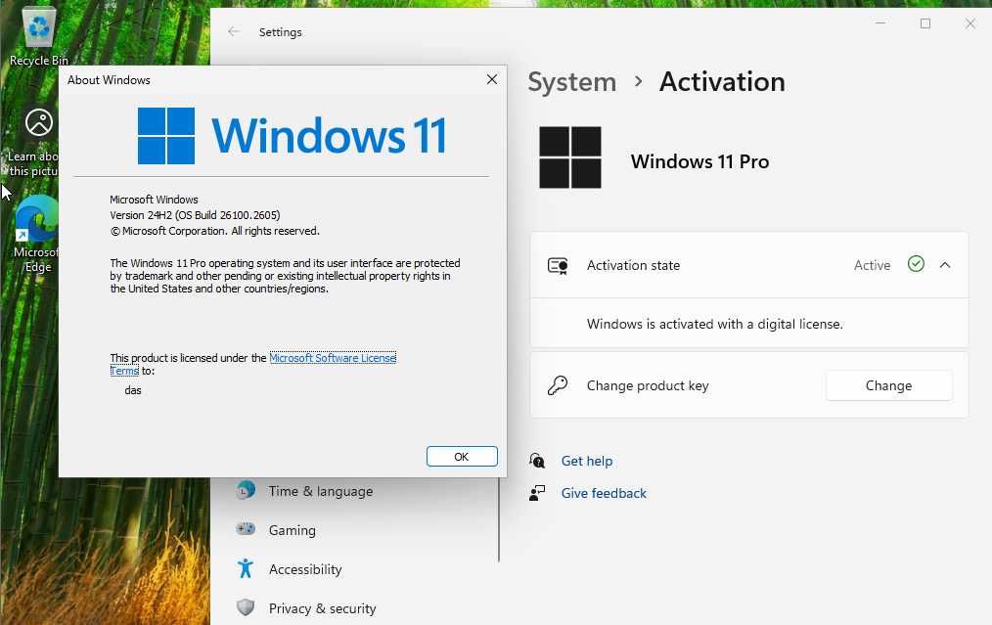992x625 pixels.
Task: Click the Settings sidebar scrollbar
Action: coord(499,519)
